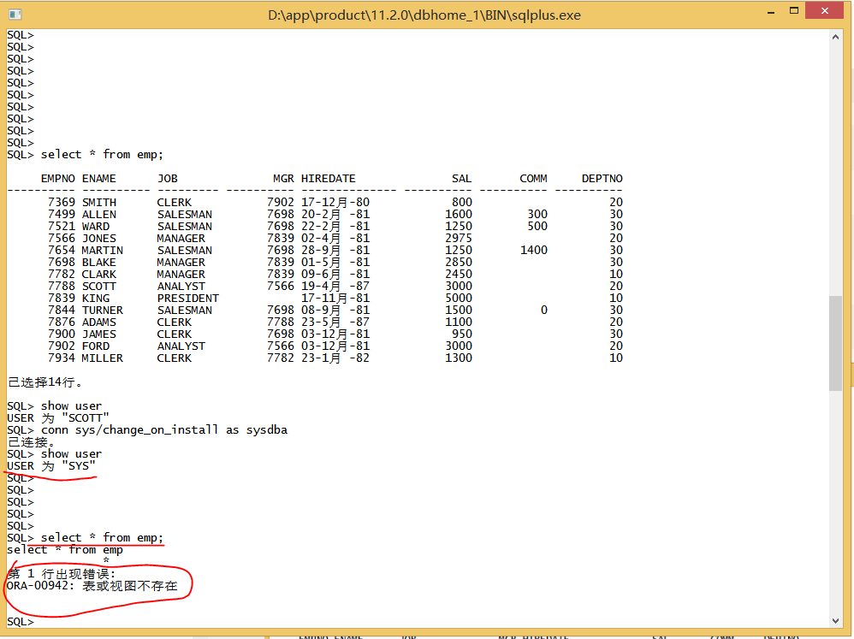Click employee name BLAKE

(99, 263)
